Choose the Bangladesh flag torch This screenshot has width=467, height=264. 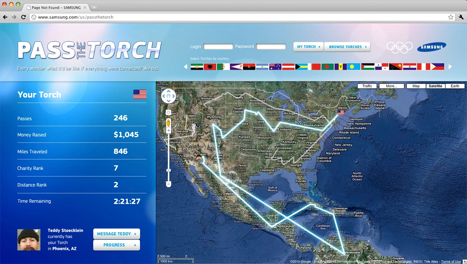click(x=328, y=67)
